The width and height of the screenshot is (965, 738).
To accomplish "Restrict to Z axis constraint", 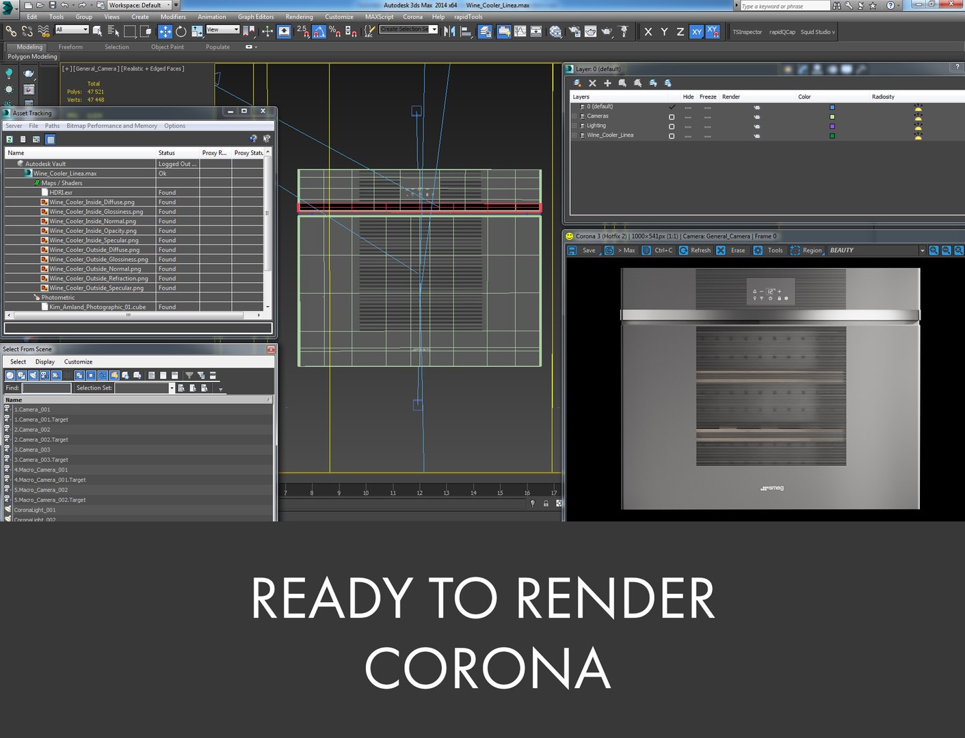I will [x=680, y=31].
